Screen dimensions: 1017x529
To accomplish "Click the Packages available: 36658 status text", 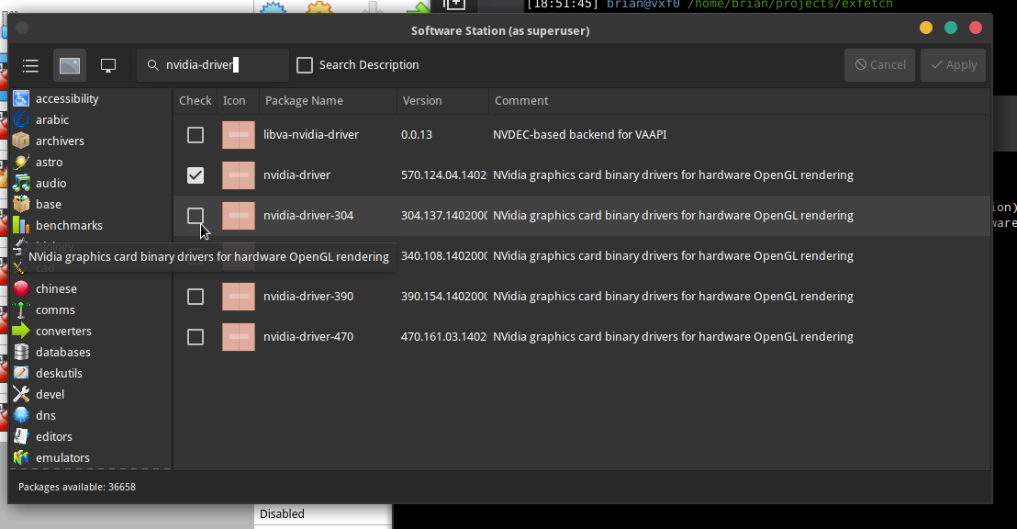I will [77, 487].
